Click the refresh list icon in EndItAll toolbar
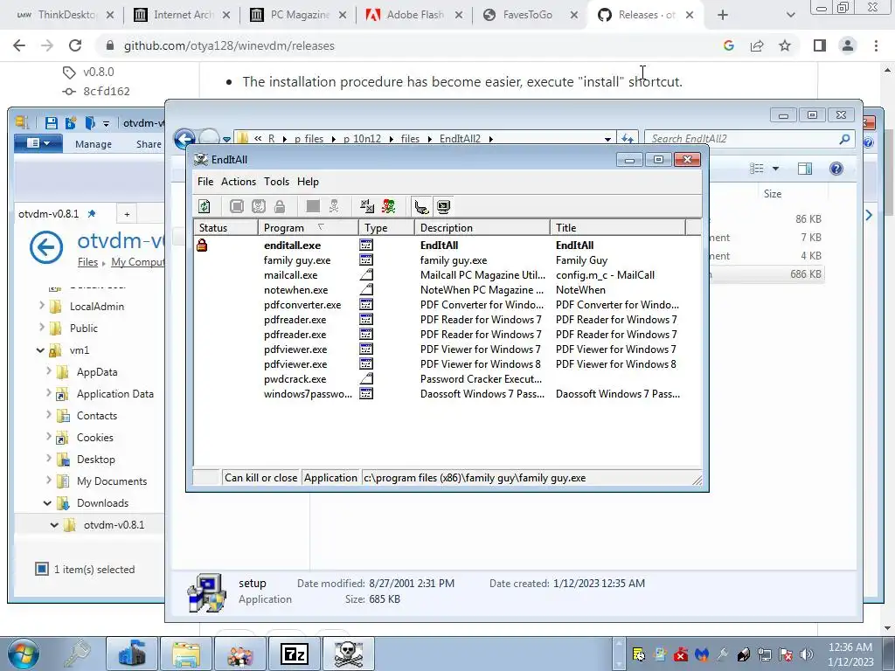Image resolution: width=895 pixels, height=671 pixels. [205, 206]
